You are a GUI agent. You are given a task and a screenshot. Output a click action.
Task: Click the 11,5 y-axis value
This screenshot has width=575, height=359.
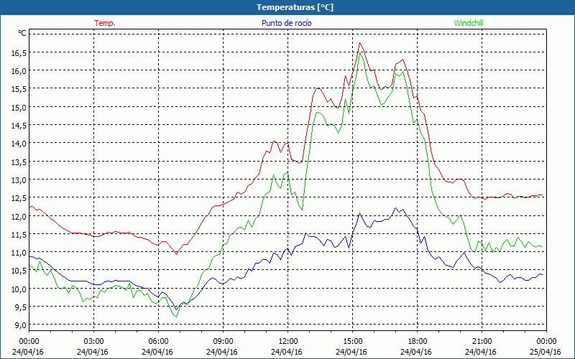coord(19,235)
